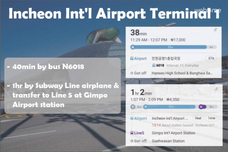
Task: Click the train icon beside Airport in subway card
Action: click(132, 118)
